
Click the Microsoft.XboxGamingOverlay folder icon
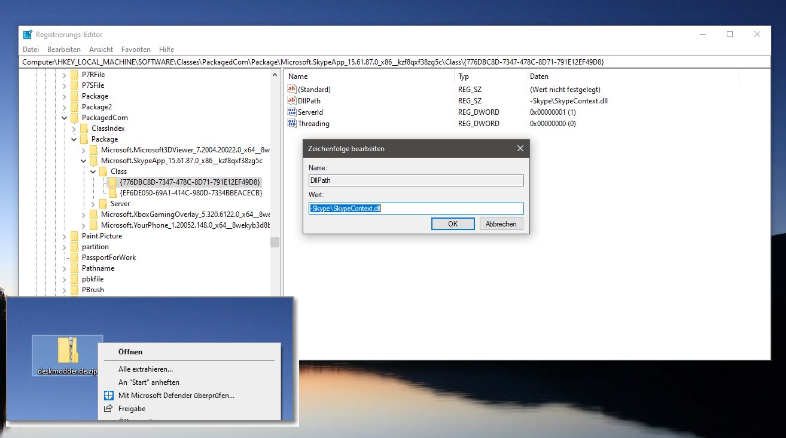coord(93,215)
